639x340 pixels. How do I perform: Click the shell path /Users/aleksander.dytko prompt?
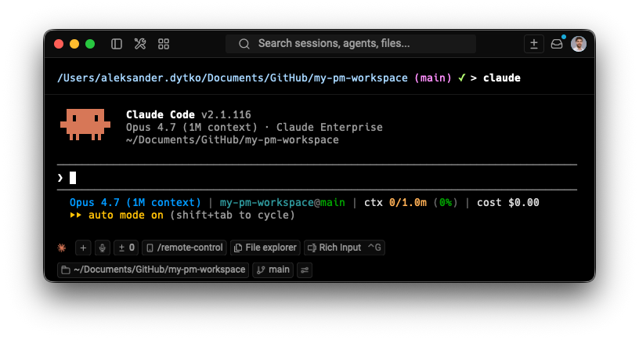pos(233,78)
